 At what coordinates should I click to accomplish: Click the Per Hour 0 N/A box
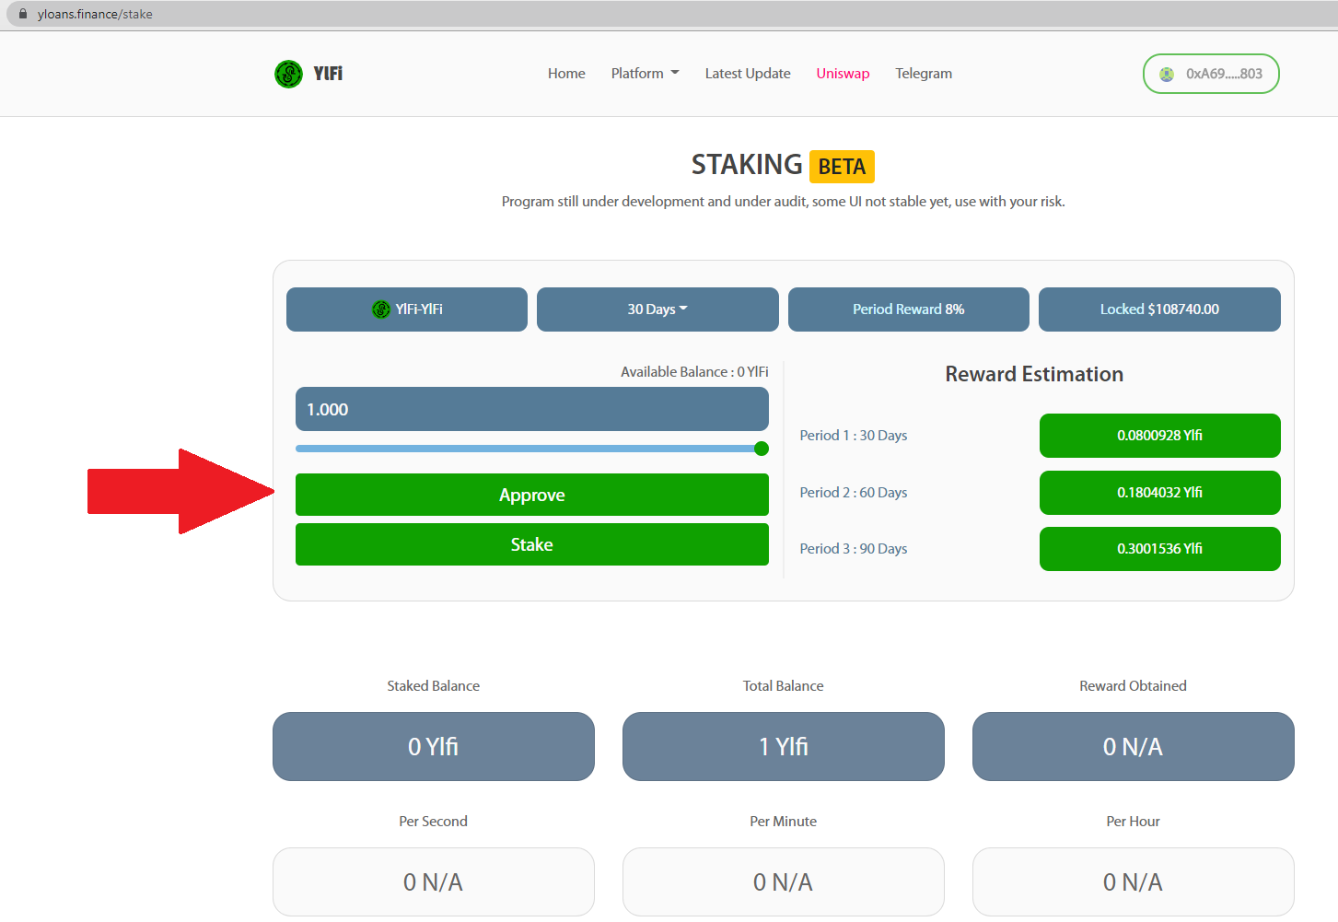1134,881
